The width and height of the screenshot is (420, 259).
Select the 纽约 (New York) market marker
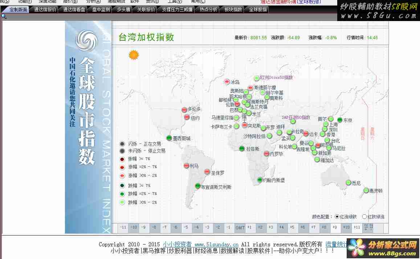click(x=187, y=117)
